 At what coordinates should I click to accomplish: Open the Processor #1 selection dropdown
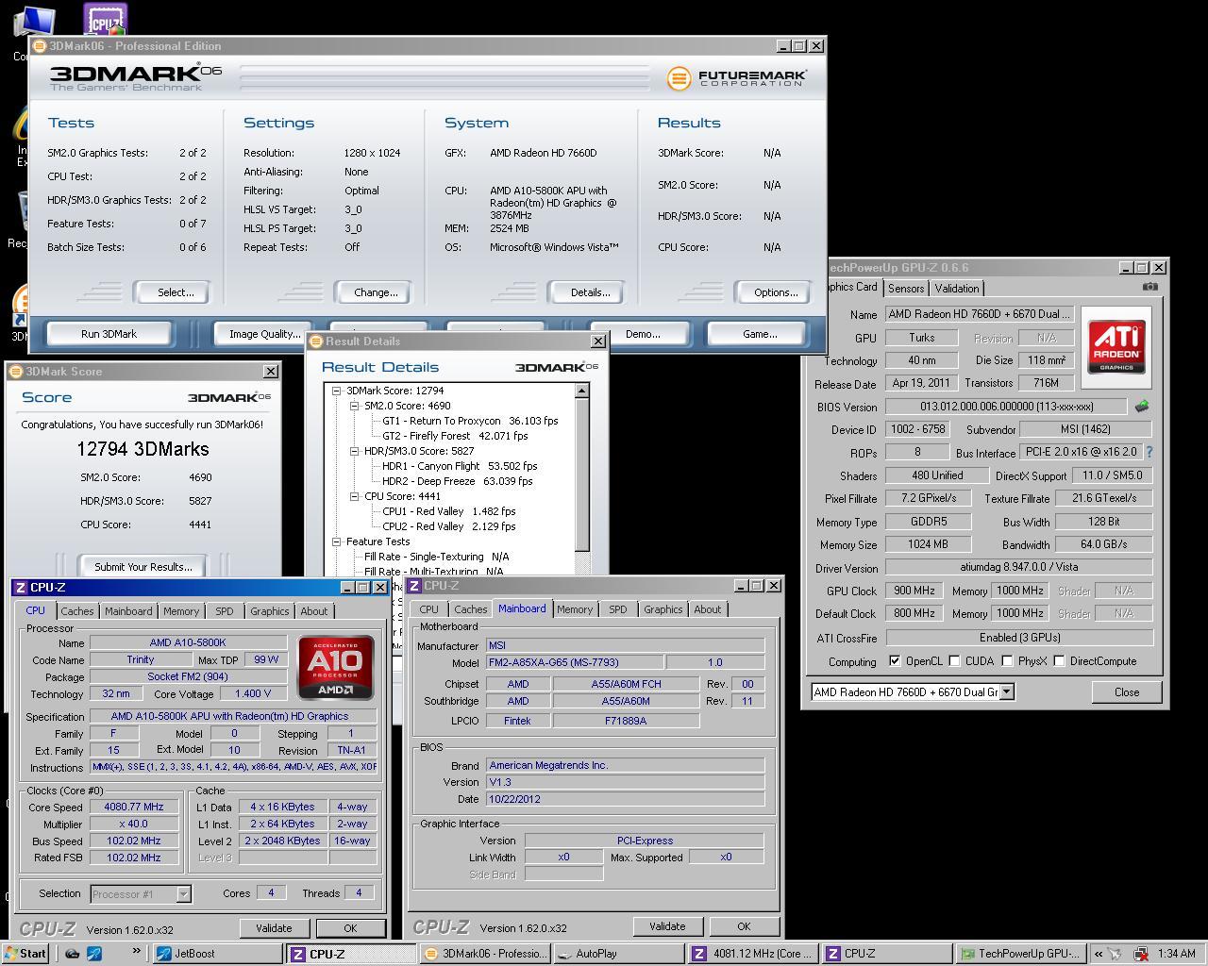(x=183, y=893)
